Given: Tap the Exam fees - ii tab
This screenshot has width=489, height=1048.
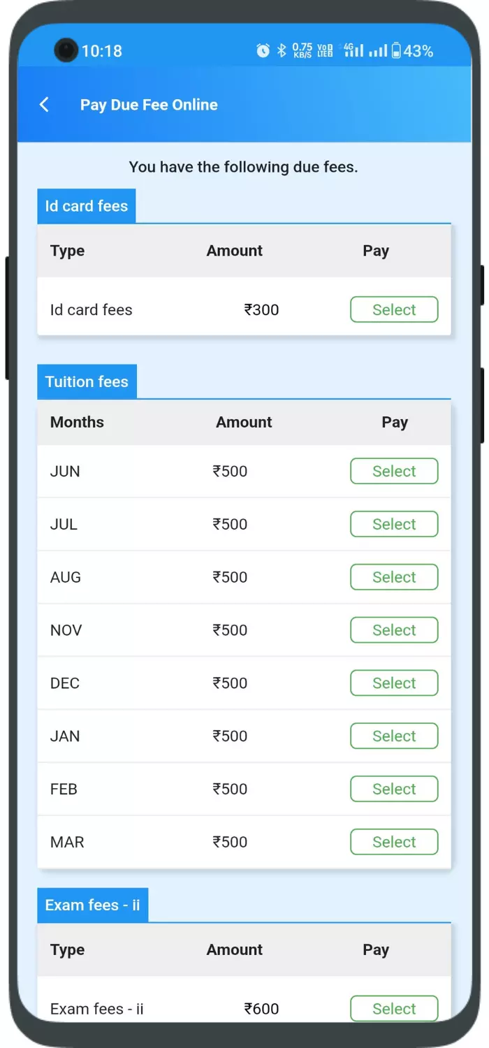Looking at the screenshot, I should pyautogui.click(x=92, y=905).
